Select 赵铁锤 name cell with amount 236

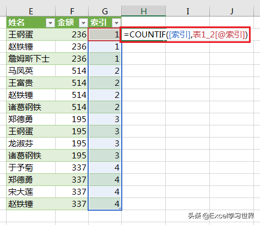pos(31,47)
